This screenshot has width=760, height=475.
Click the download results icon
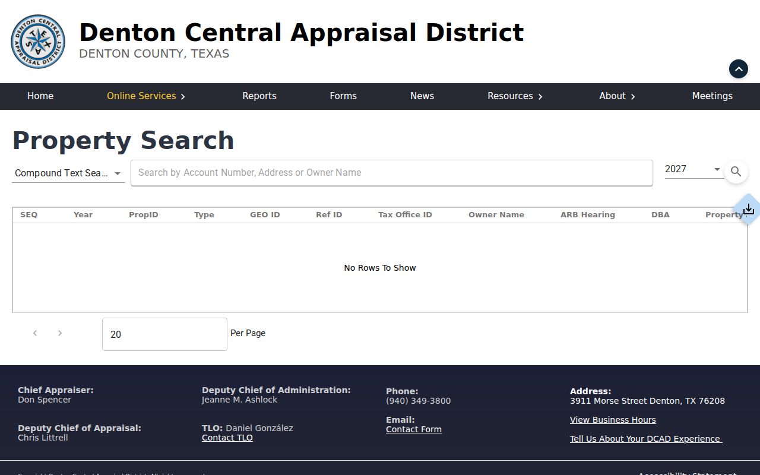point(749,209)
